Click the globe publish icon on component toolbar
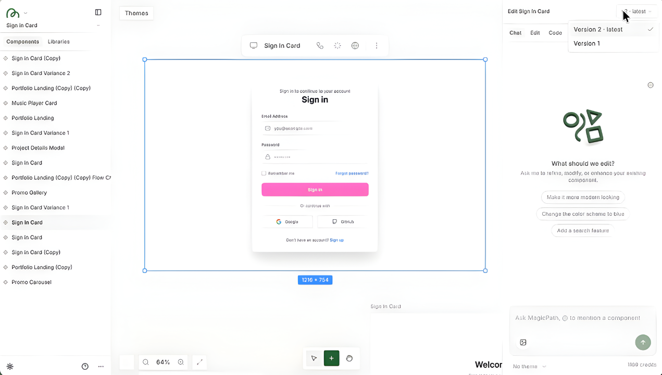662x375 pixels. click(355, 45)
